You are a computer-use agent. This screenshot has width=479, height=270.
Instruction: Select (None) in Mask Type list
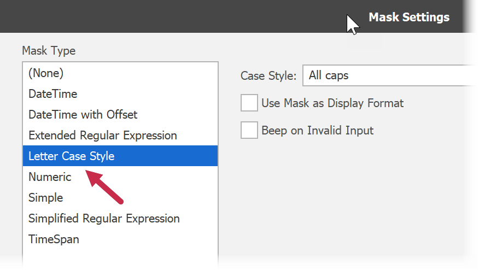point(46,73)
